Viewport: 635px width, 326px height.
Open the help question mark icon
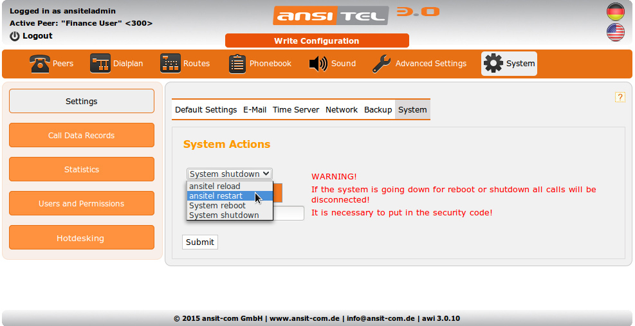620,97
